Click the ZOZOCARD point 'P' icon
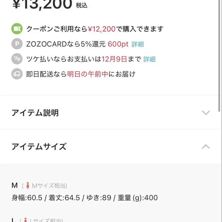This screenshot has width=222, height=222. coord(17,44)
